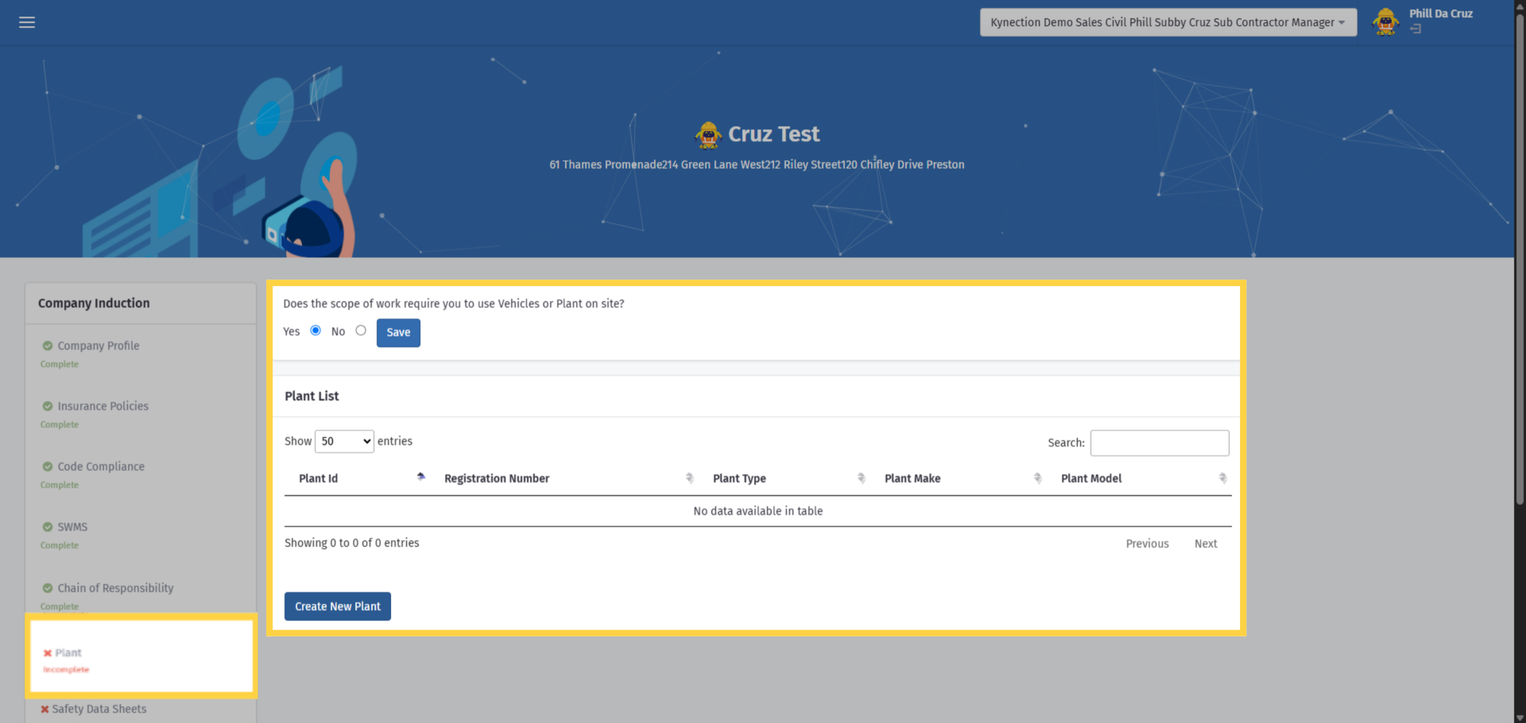Viewport: 1526px width, 723px height.
Task: Focus the Plant List search field
Action: tap(1160, 443)
